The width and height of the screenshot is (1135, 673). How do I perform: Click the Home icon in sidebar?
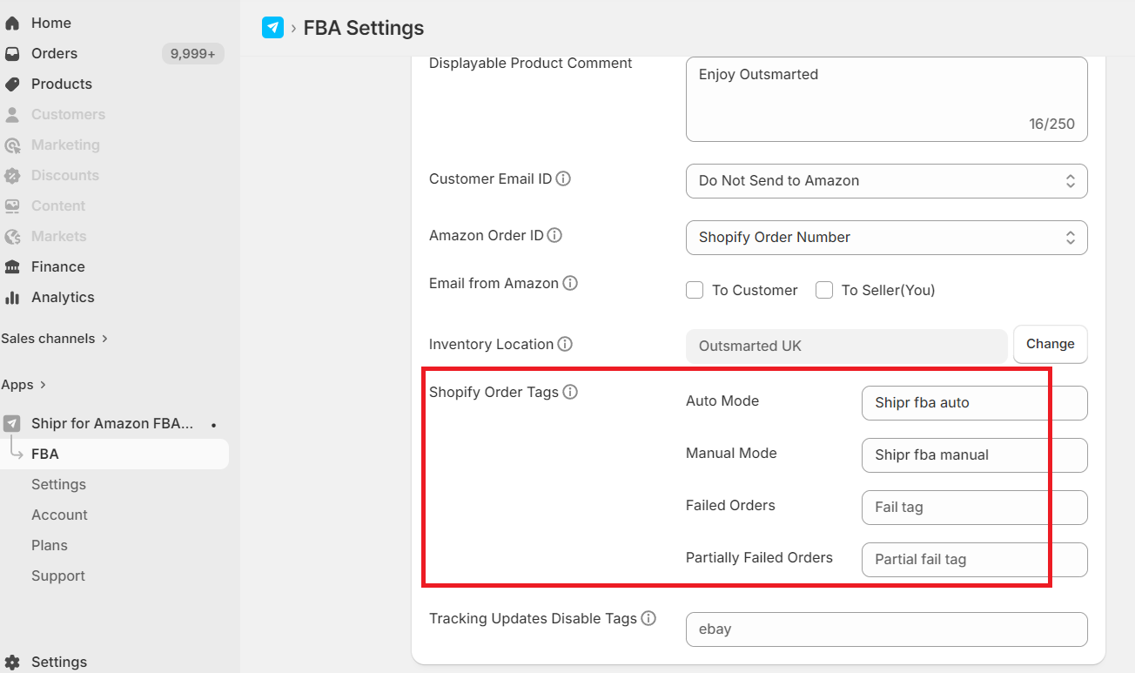point(12,24)
